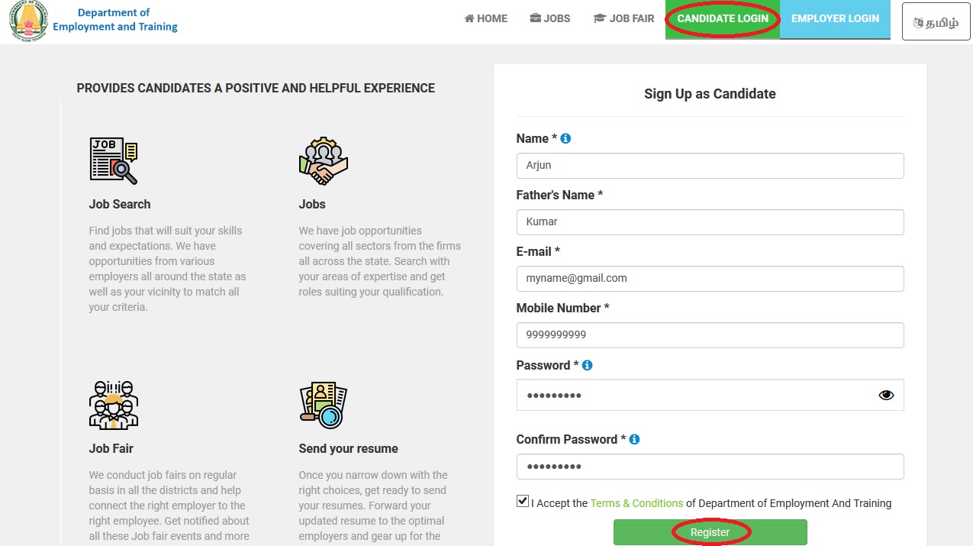
Task: Click the info icon beside Name
Action: click(x=565, y=139)
